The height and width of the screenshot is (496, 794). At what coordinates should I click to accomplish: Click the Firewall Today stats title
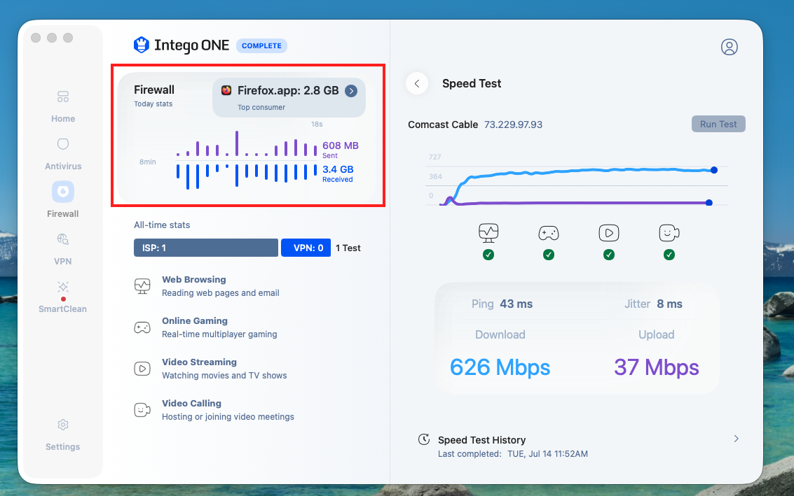pyautogui.click(x=154, y=96)
